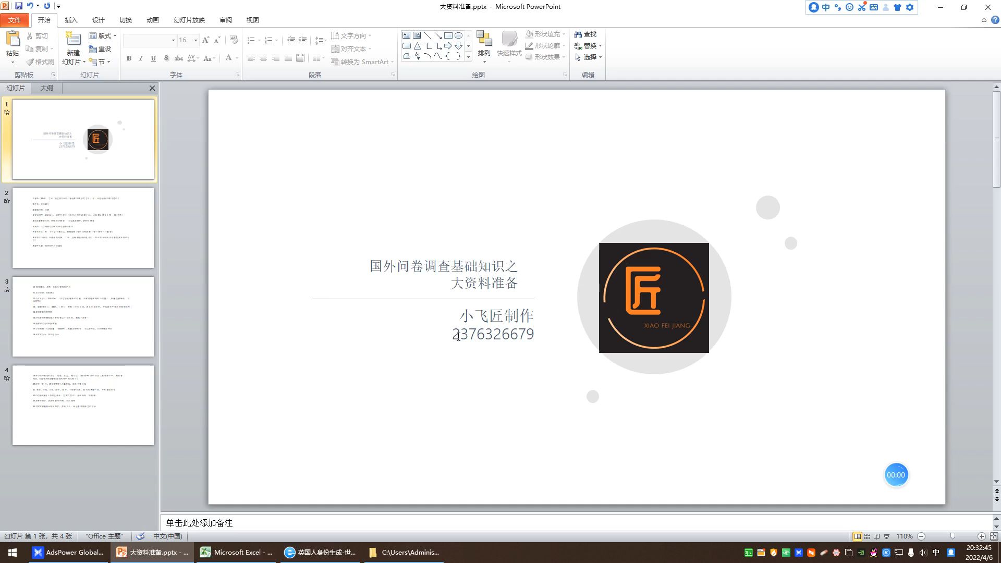Click the Increase Indent icon
Image resolution: width=1001 pixels, height=563 pixels.
point(302,40)
